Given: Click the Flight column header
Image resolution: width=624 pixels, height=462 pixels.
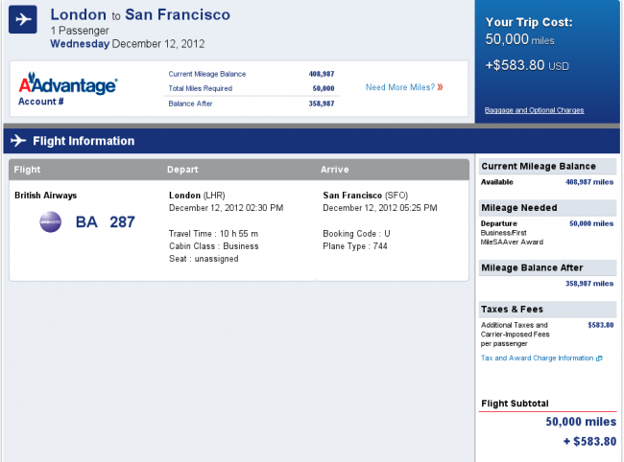Looking at the screenshot, I should 28,170.
